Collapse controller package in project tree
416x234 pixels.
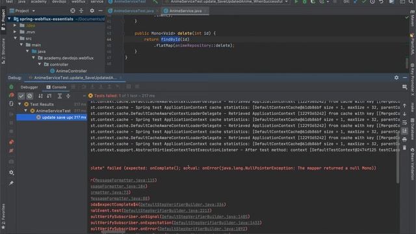tap(40, 64)
